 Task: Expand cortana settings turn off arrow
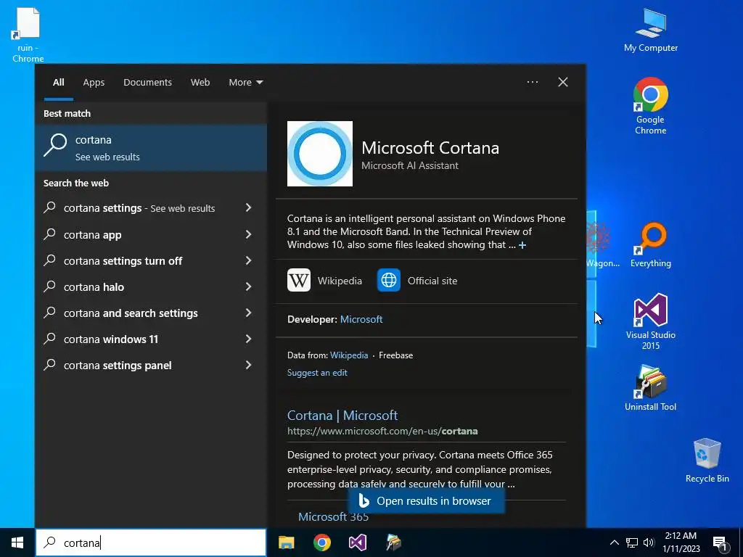tap(248, 260)
